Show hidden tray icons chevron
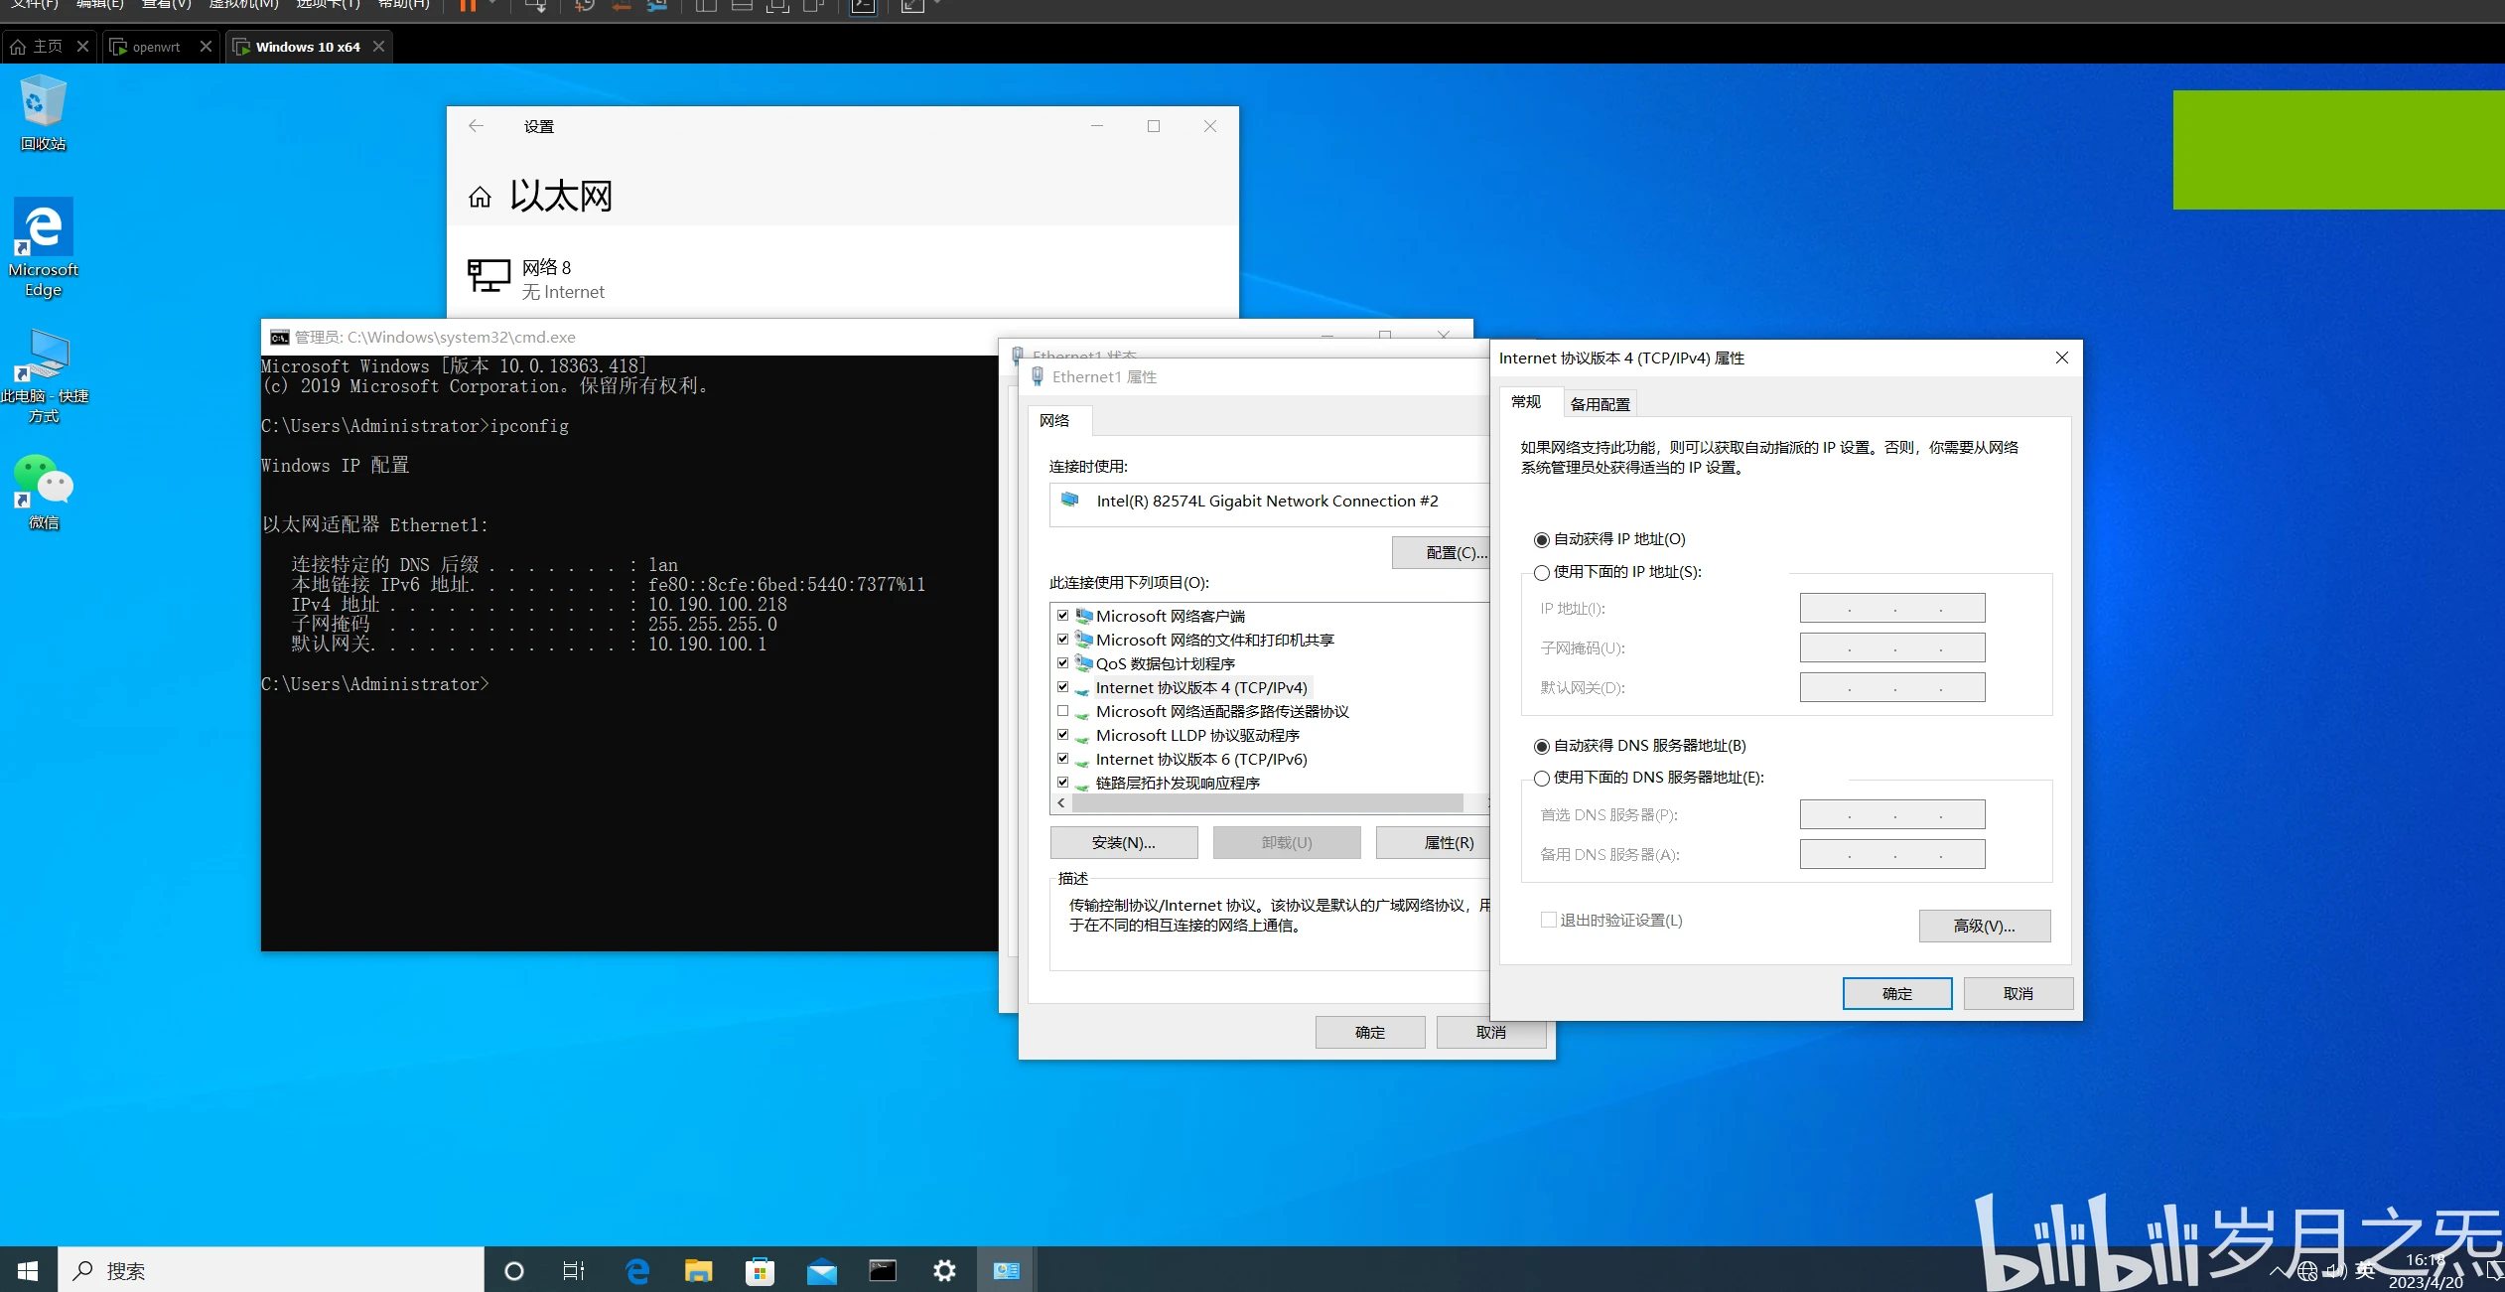 pyautogui.click(x=2278, y=1271)
